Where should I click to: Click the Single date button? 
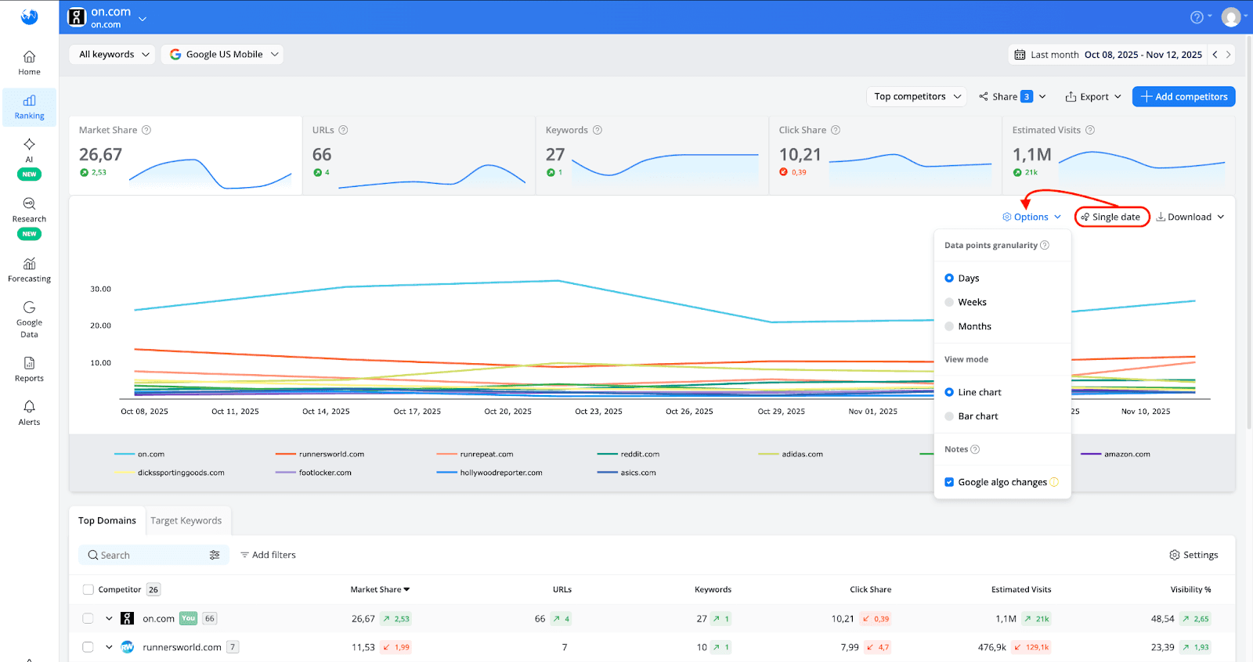click(x=1111, y=217)
